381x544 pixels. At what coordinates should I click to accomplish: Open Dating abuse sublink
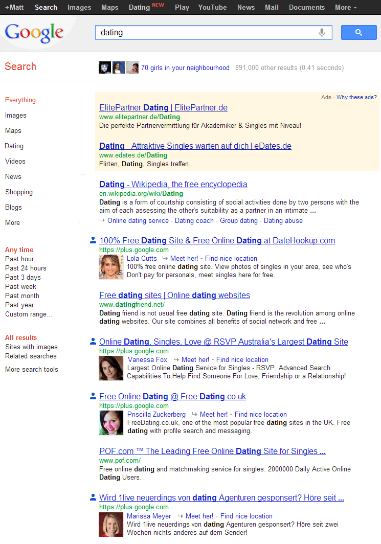pyautogui.click(x=283, y=221)
